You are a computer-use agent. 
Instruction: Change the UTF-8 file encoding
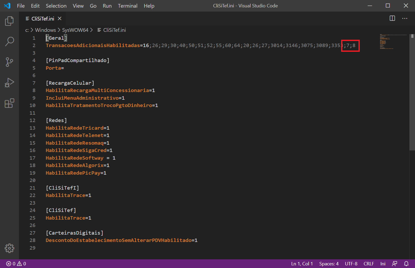[351, 264]
